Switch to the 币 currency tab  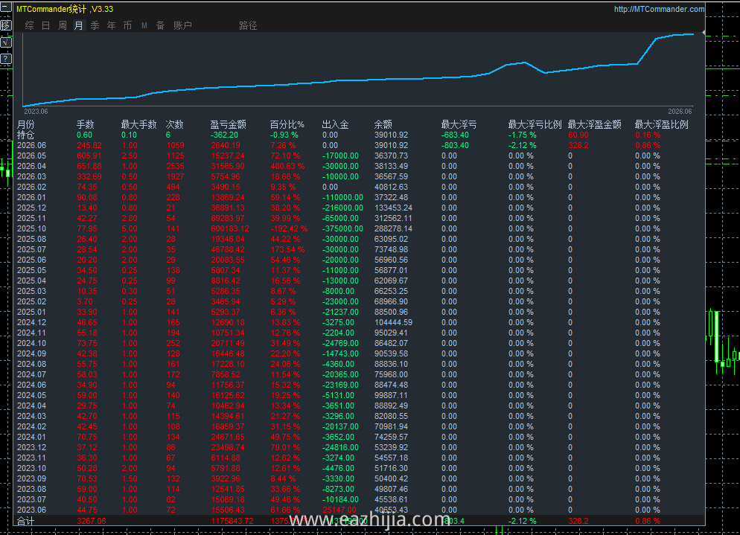[x=127, y=25]
